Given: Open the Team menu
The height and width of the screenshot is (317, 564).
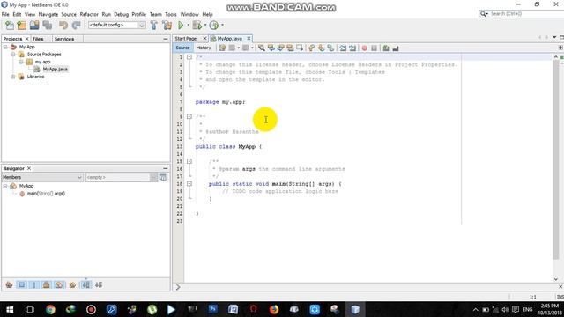Looking at the screenshot, I should [155, 14].
